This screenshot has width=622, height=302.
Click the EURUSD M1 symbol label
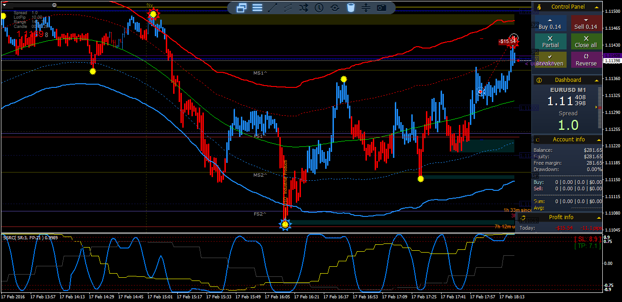(x=567, y=90)
